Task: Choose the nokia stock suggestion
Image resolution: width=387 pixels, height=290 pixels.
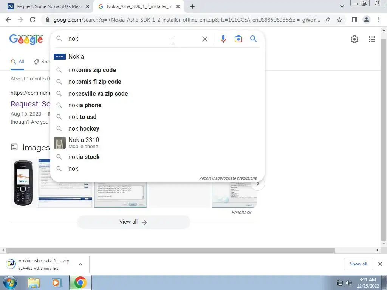Action: tap(157, 157)
